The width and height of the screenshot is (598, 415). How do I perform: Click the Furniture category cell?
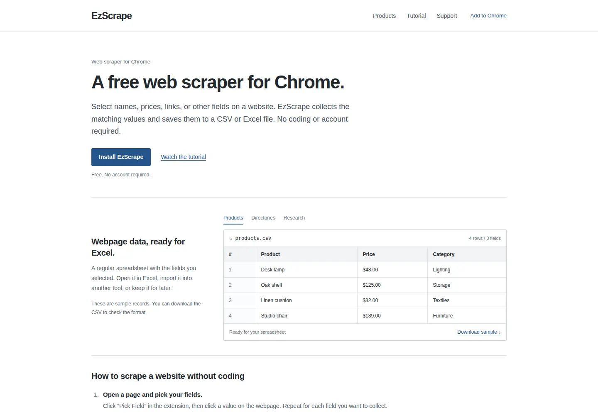pyautogui.click(x=467, y=316)
